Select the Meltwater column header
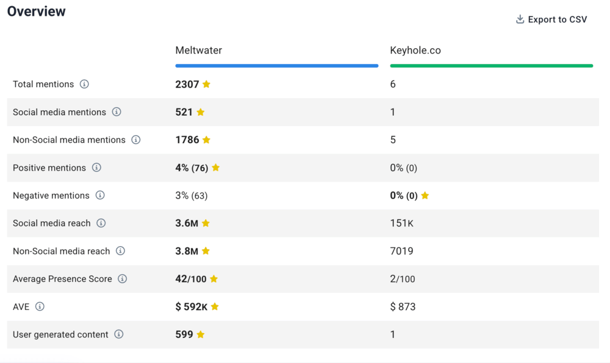 point(199,51)
